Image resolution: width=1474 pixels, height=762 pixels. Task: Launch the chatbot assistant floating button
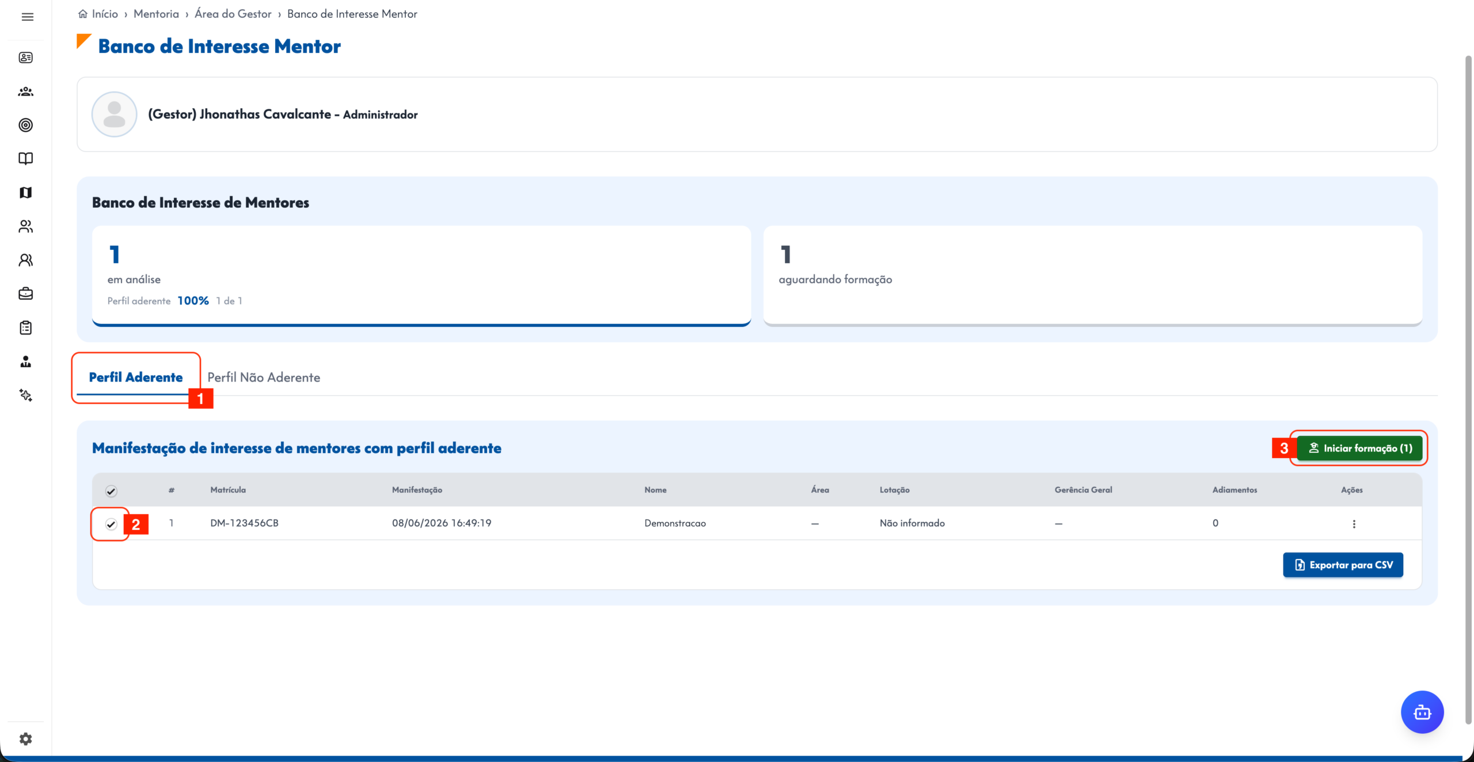pyautogui.click(x=1422, y=712)
